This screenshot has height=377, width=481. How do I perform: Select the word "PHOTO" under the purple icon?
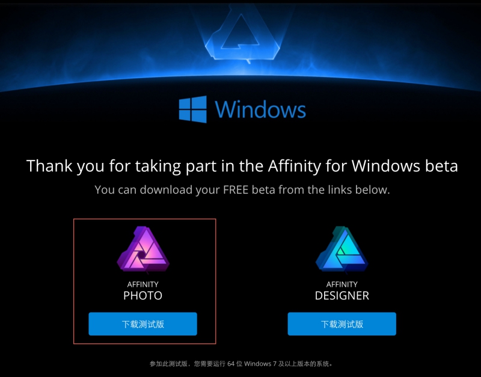pos(142,295)
